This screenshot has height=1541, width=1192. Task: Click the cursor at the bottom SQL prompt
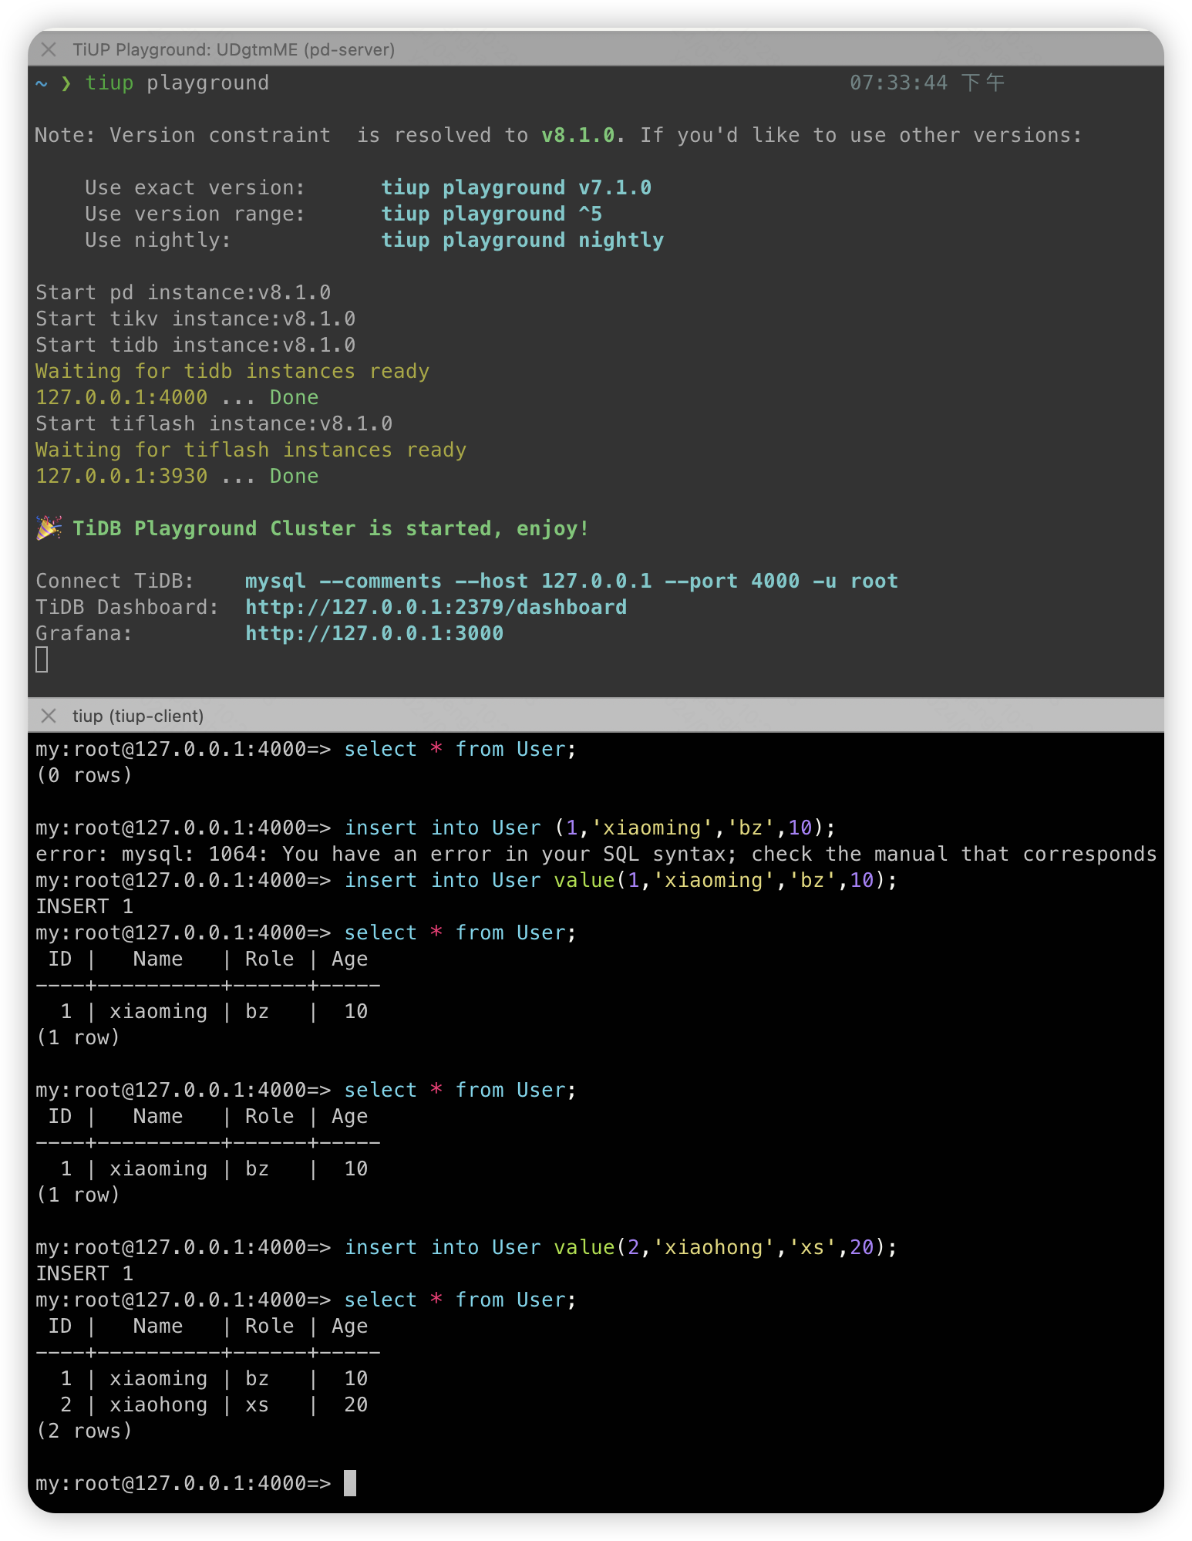(x=350, y=1482)
